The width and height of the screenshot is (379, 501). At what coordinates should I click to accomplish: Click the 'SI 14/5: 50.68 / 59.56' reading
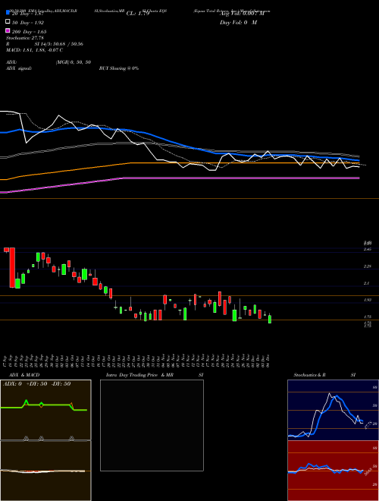[x=58, y=44]
